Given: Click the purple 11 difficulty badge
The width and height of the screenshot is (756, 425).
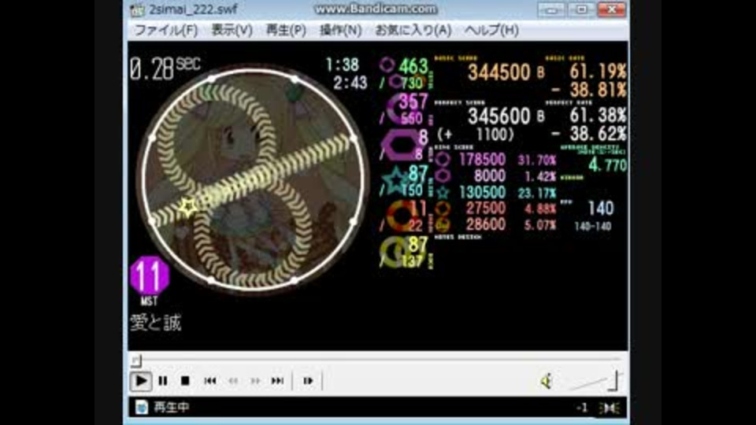Looking at the screenshot, I should click(150, 275).
